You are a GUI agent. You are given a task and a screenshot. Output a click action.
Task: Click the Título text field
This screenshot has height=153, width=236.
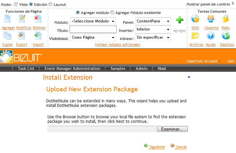pos(93,30)
